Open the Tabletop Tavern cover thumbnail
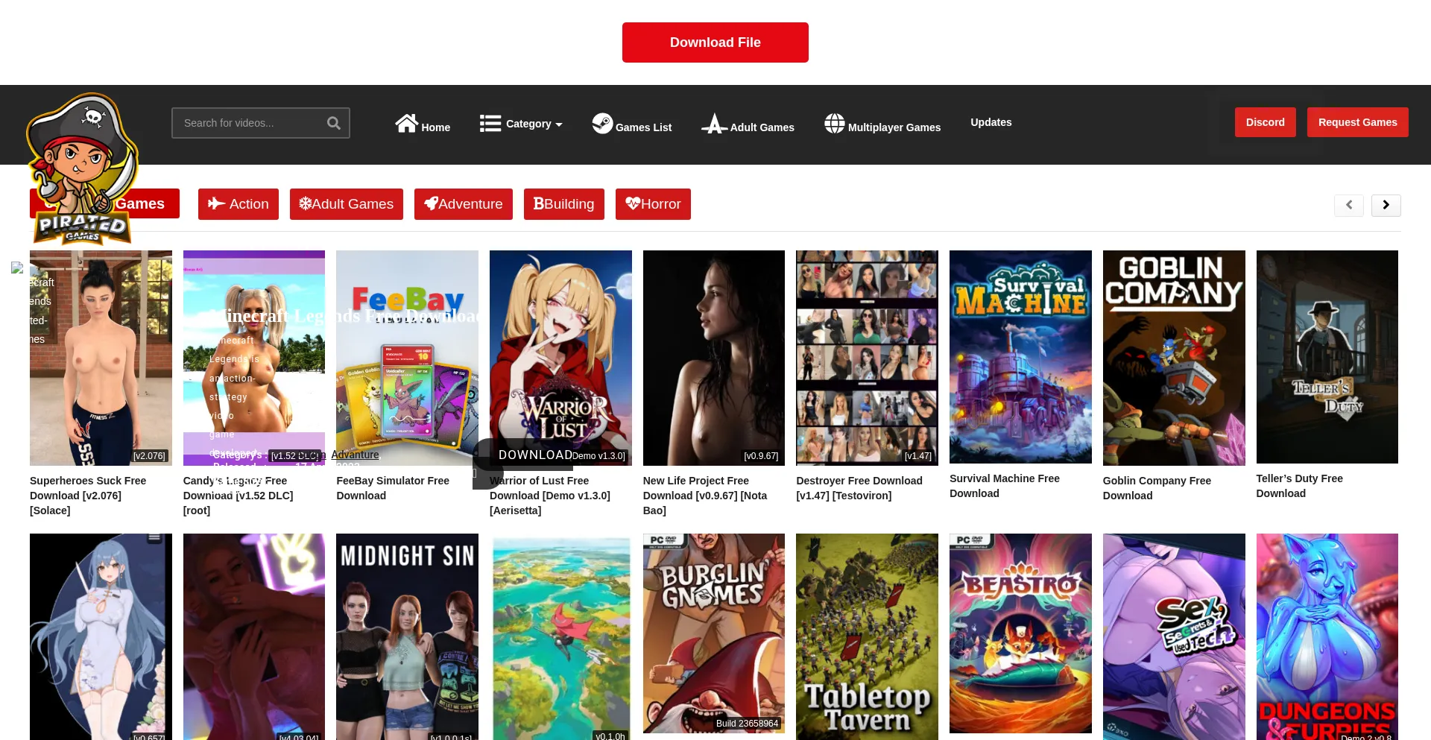The width and height of the screenshot is (1431, 740). [867, 636]
